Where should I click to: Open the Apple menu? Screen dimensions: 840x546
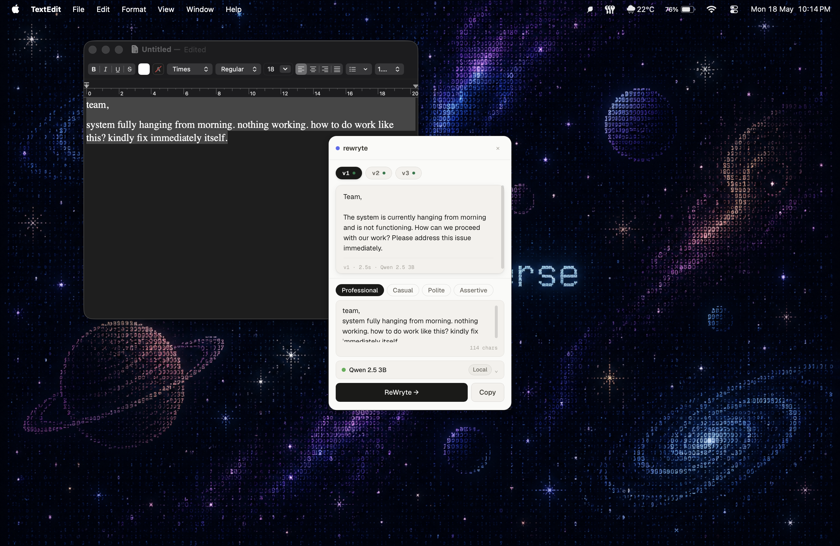[x=15, y=9]
